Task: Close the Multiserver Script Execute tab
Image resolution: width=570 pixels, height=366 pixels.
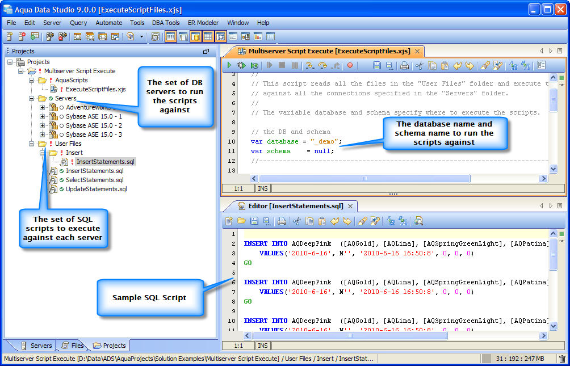Action: (x=417, y=51)
